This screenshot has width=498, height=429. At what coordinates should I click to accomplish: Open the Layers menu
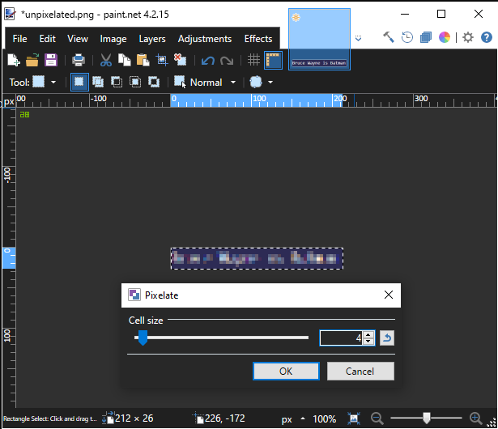[151, 39]
